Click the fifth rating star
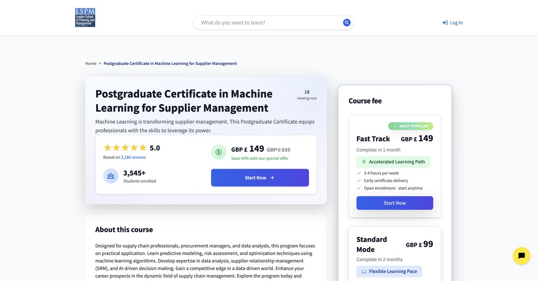Screen dimensions: 538x281 pyautogui.click(x=143, y=148)
